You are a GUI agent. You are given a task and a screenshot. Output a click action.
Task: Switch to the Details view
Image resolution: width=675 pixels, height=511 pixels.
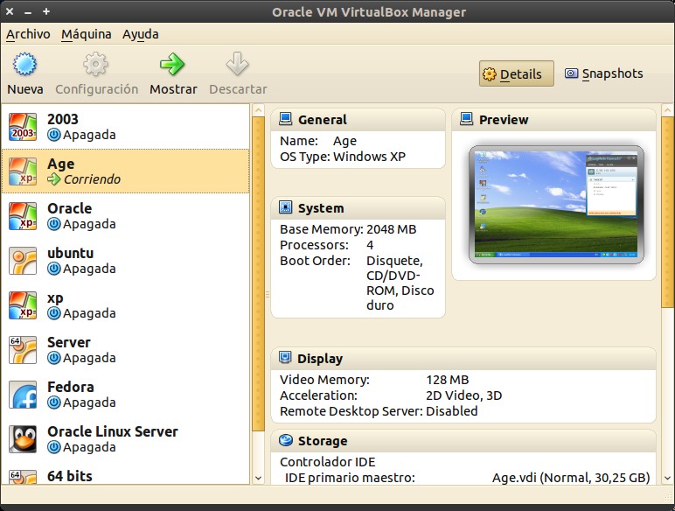(516, 73)
